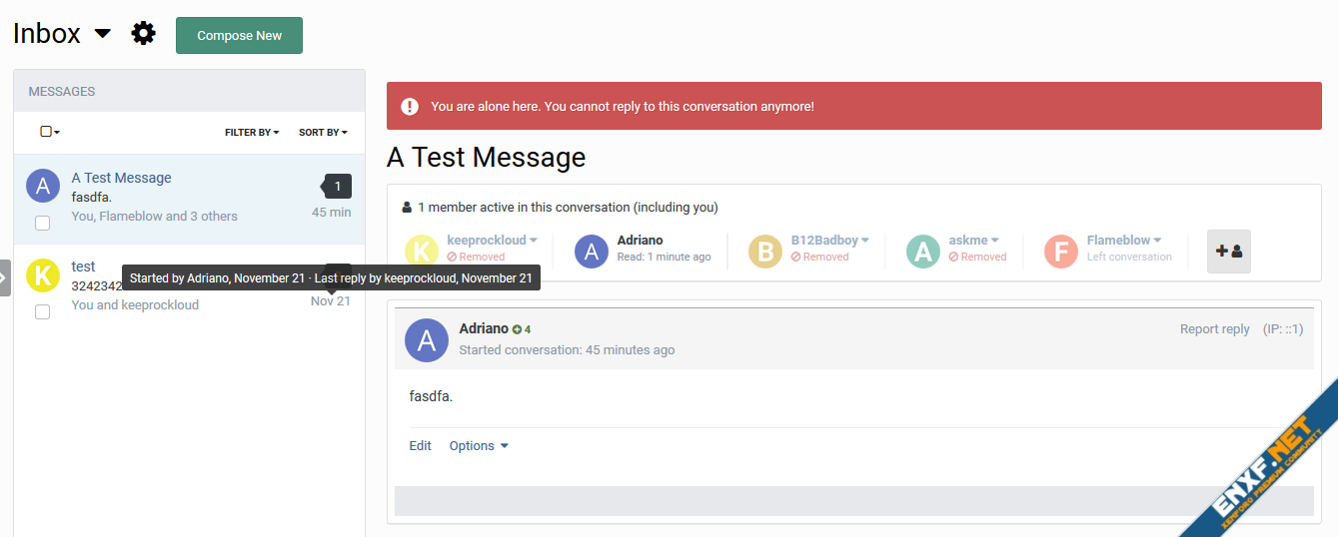The image size is (1338, 537).
Task: Click Adriano's avatar in the message post
Action: pos(427,340)
